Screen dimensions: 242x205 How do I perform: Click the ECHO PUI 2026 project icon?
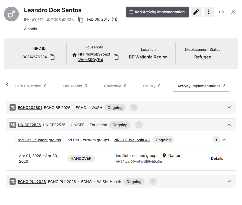13,181
